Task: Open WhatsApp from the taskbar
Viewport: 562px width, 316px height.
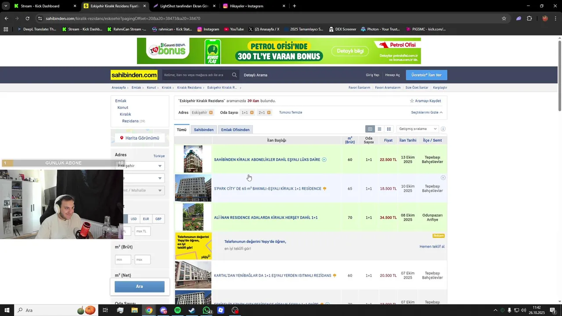Action: click(206, 310)
